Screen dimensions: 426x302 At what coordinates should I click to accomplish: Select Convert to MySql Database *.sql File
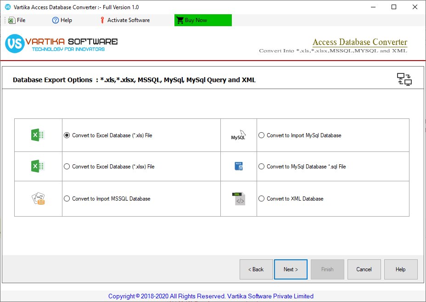pos(302,167)
